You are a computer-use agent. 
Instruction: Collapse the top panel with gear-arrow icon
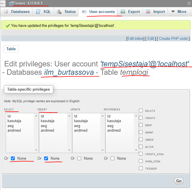188,3
